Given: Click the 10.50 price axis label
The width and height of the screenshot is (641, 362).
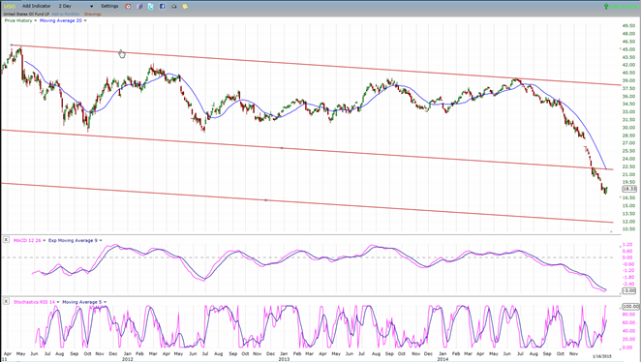Looking at the screenshot, I should pos(628,228).
